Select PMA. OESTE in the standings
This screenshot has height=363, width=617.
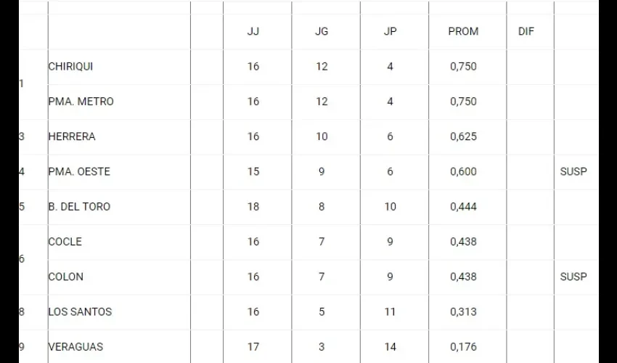[x=79, y=171]
